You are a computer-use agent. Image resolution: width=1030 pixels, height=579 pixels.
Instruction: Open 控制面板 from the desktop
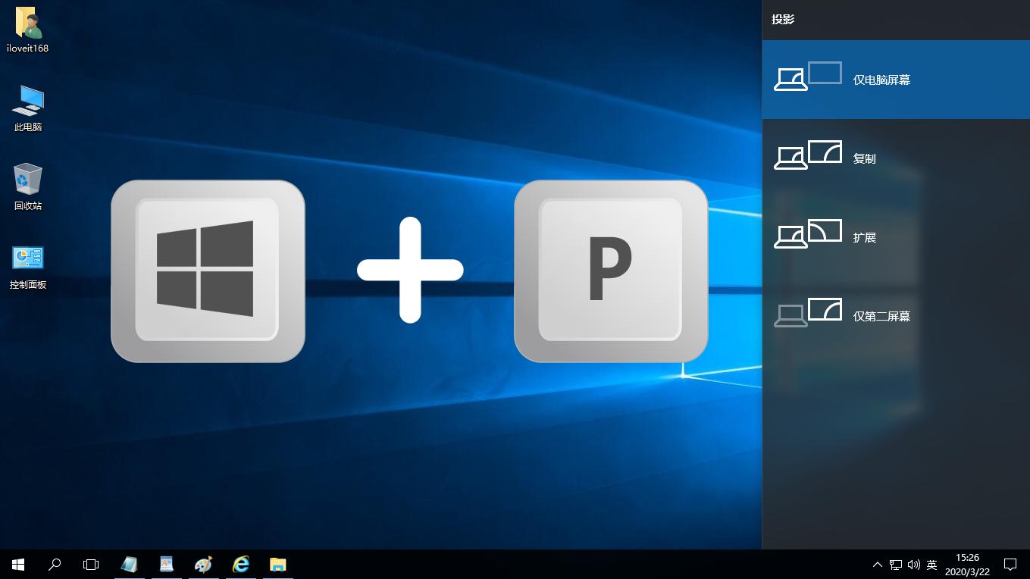pyautogui.click(x=27, y=264)
